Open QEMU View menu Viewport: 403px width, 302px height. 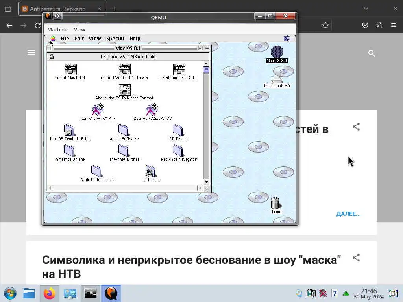coord(79,30)
